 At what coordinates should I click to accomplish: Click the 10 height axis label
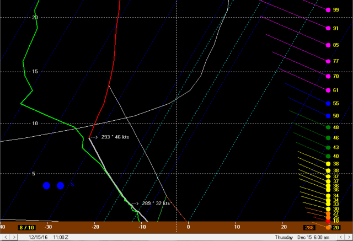[x=35, y=124]
